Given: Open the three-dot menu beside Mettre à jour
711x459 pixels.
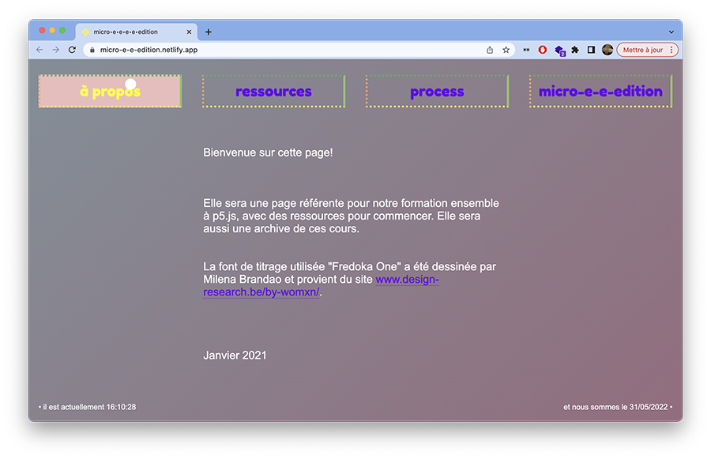Looking at the screenshot, I should 671,50.
